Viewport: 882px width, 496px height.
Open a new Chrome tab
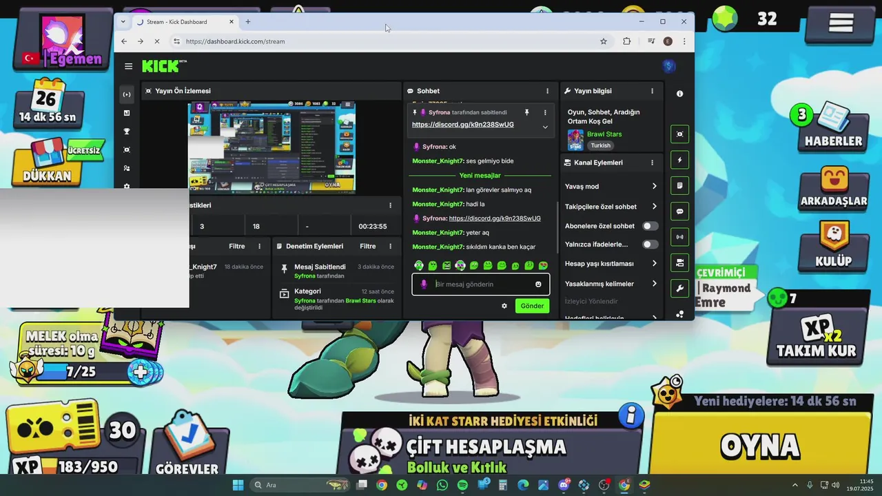pyautogui.click(x=248, y=21)
